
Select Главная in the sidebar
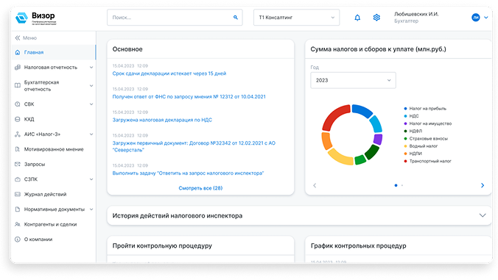pos(54,52)
